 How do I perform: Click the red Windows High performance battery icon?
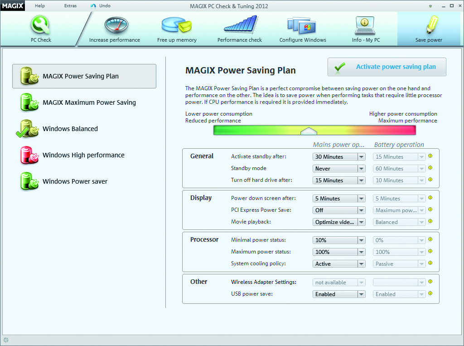click(29, 155)
